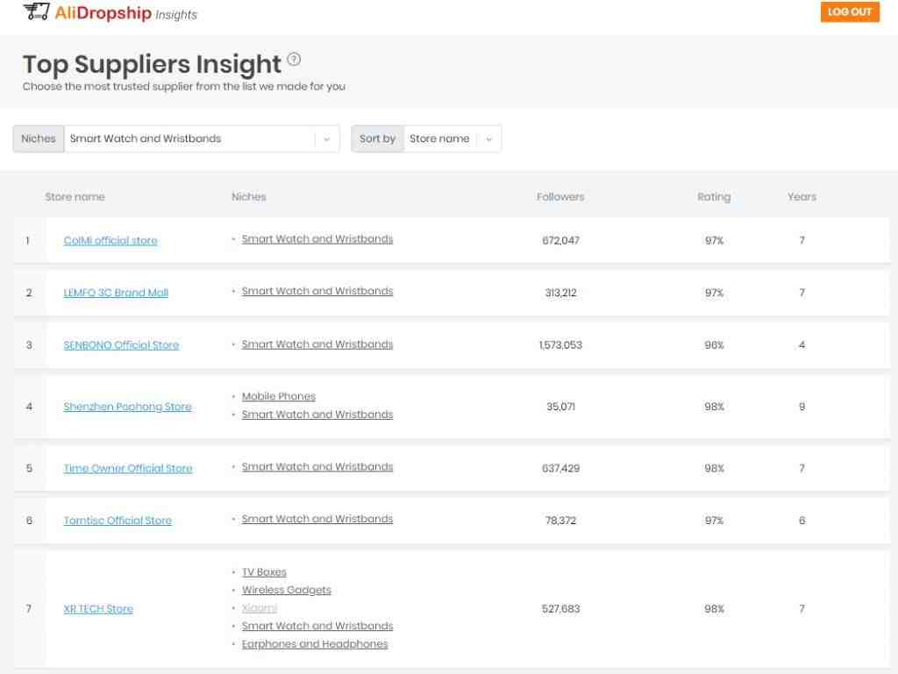The image size is (898, 674).
Task: Open the Earphones and Headphones niche link
Action: click(315, 644)
